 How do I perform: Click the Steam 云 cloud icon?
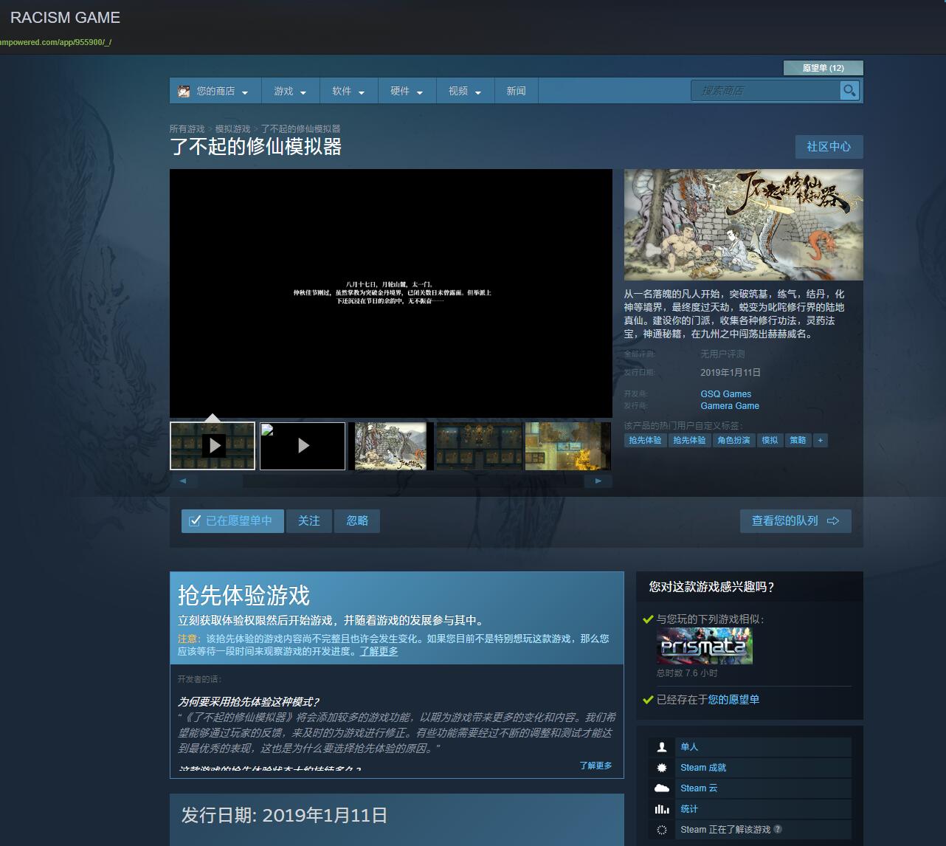662,788
